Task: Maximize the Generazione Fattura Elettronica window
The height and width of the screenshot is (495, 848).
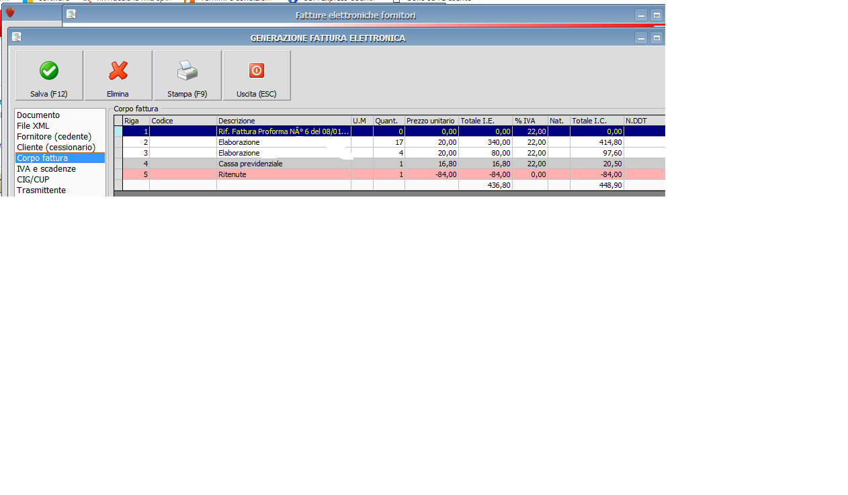Action: coord(656,38)
